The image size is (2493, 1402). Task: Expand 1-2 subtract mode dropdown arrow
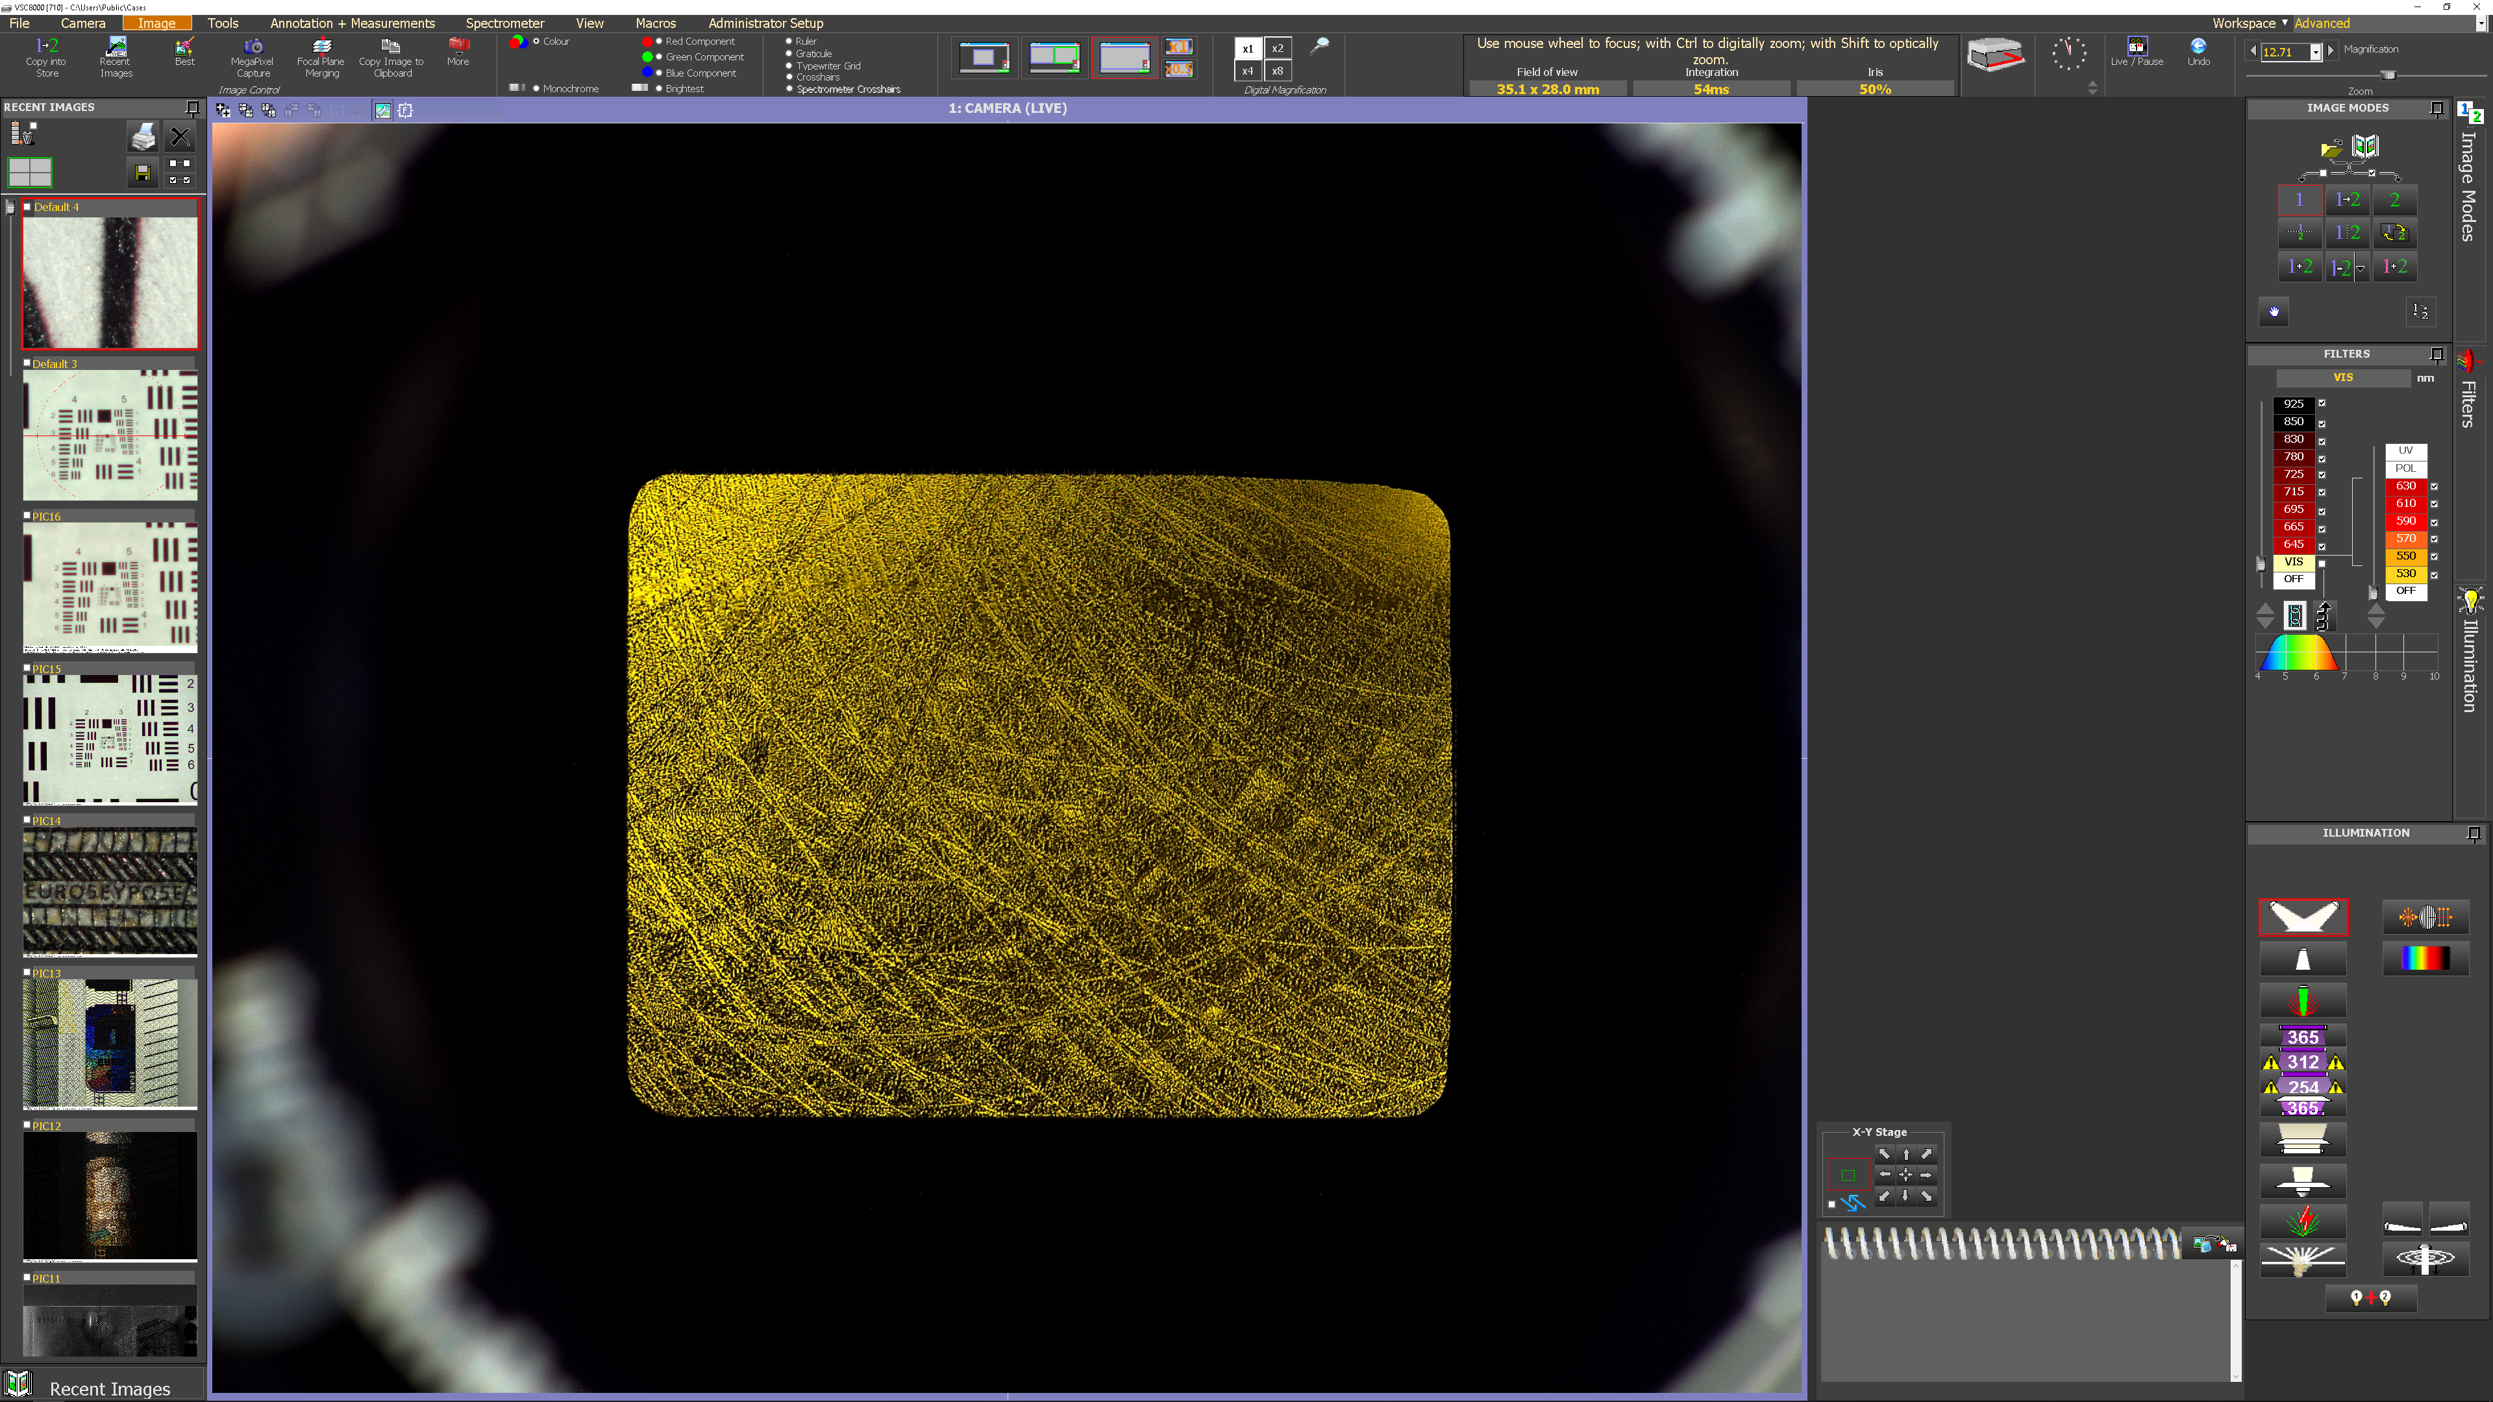pyautogui.click(x=2361, y=268)
